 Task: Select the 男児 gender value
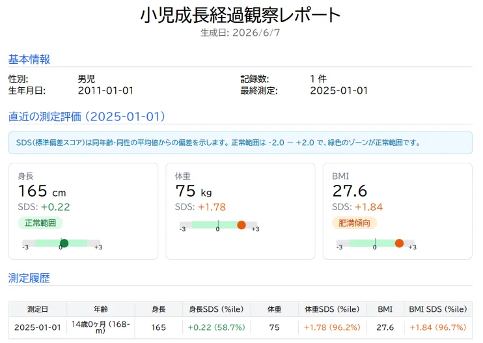pos(86,79)
